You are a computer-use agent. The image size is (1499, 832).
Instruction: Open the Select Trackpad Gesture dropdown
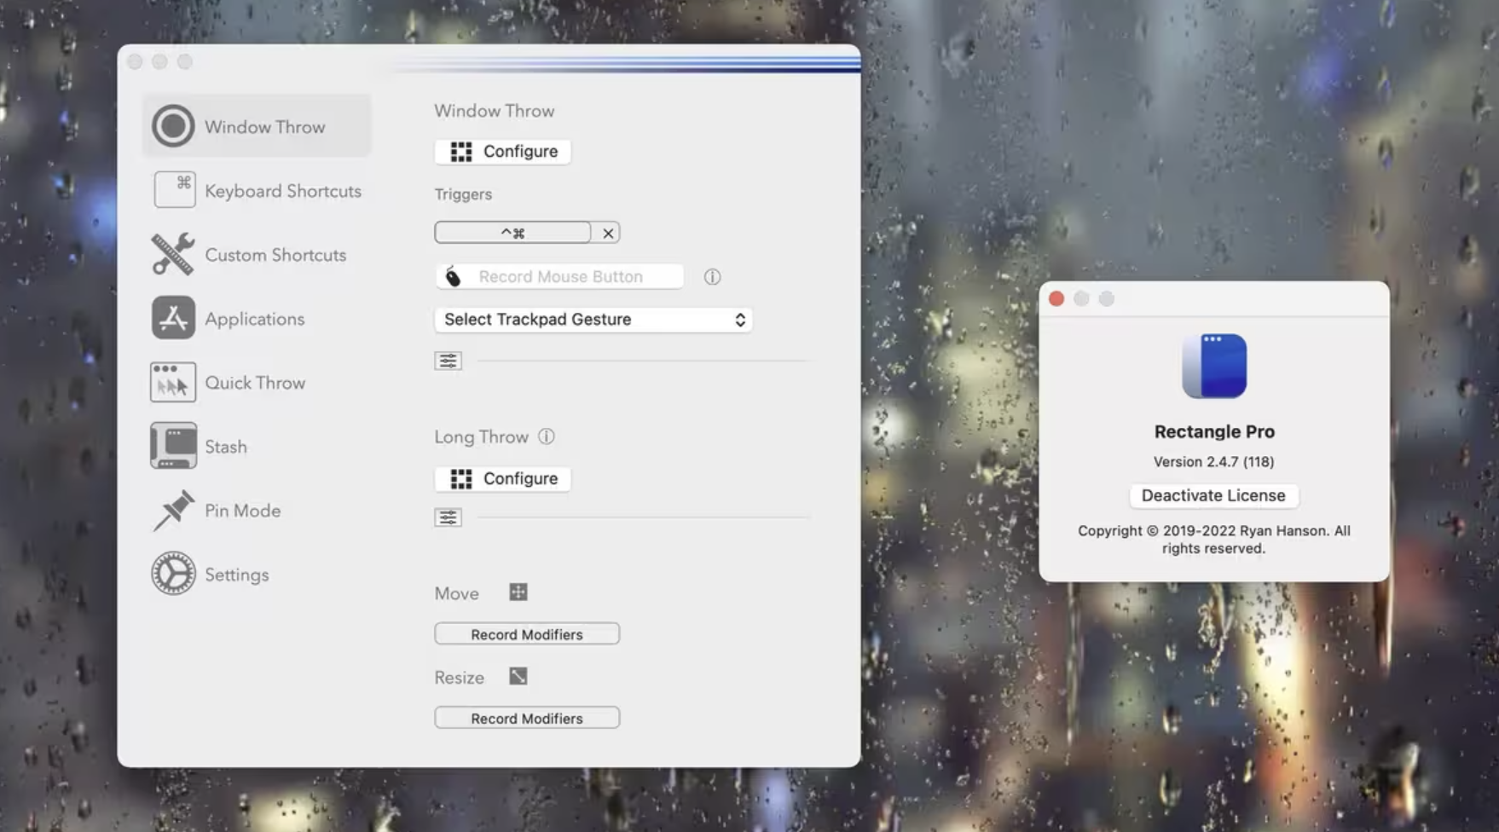coord(593,320)
